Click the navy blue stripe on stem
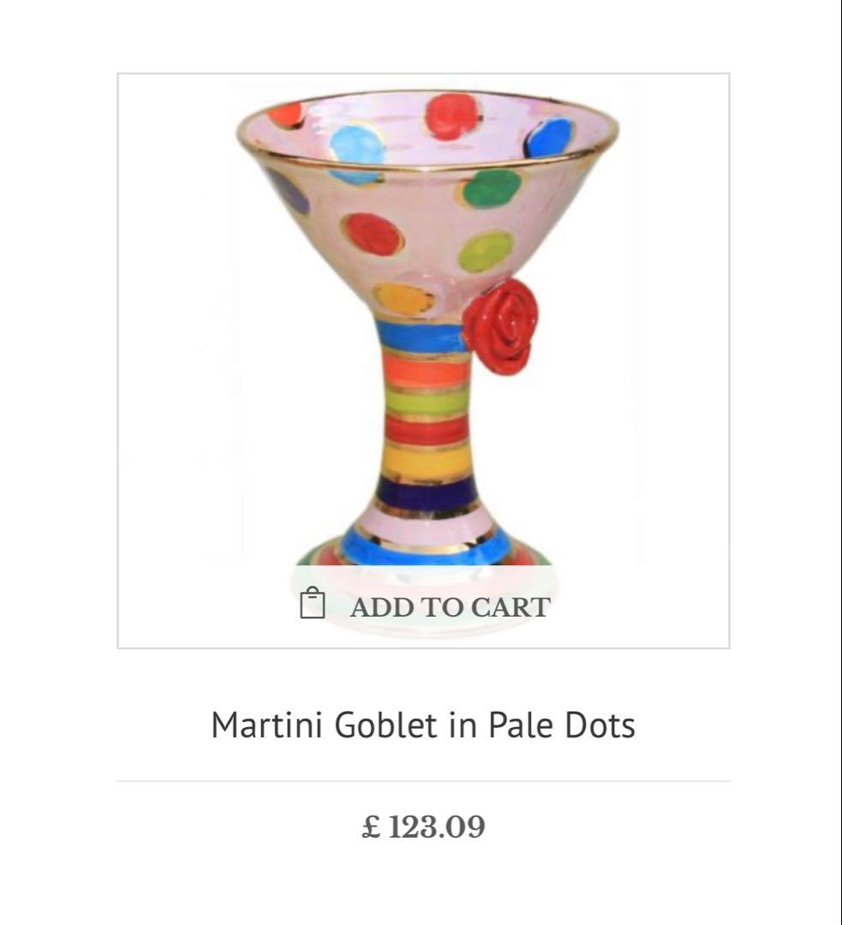The width and height of the screenshot is (842, 925). [428, 492]
